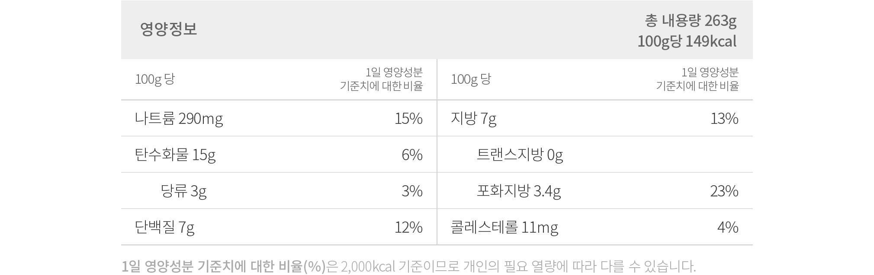This screenshot has width=874, height=275.
Task: Select the 단백질 7g row
Action: coord(279,227)
